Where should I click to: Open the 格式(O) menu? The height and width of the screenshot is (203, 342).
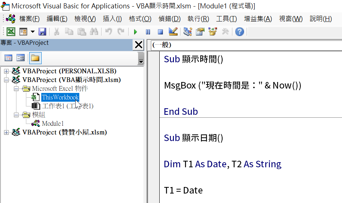140,19
